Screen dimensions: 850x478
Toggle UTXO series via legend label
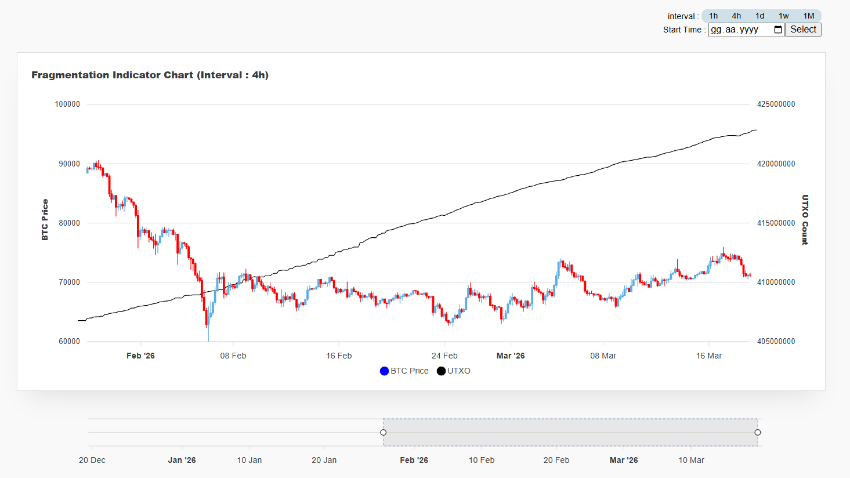pos(459,371)
